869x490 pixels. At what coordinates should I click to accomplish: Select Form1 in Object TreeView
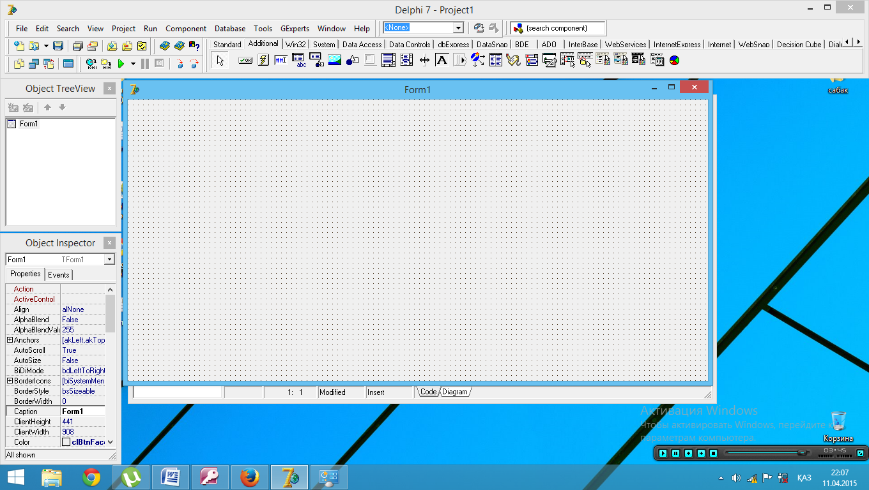(x=29, y=124)
